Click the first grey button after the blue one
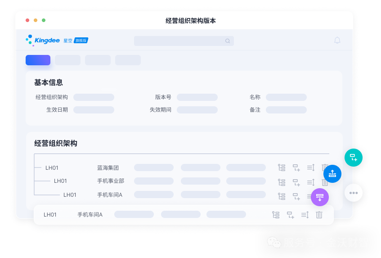 (x=67, y=60)
